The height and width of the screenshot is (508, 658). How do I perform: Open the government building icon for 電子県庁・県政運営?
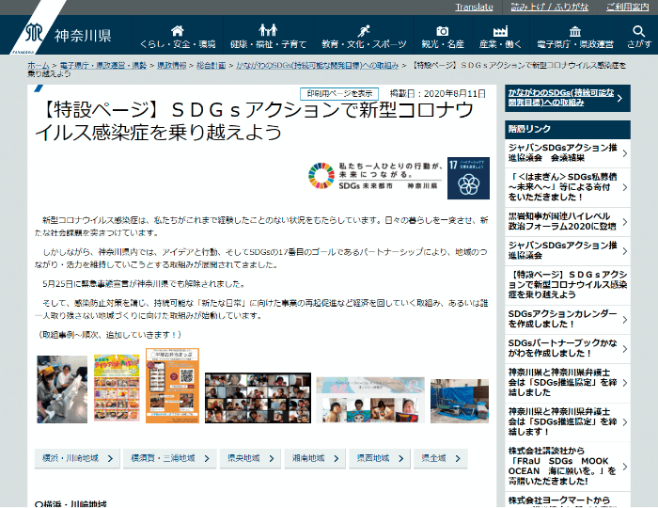point(575,31)
